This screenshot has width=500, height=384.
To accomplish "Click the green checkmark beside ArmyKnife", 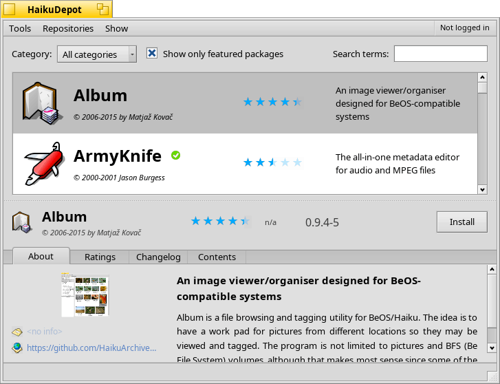I will click(x=175, y=156).
